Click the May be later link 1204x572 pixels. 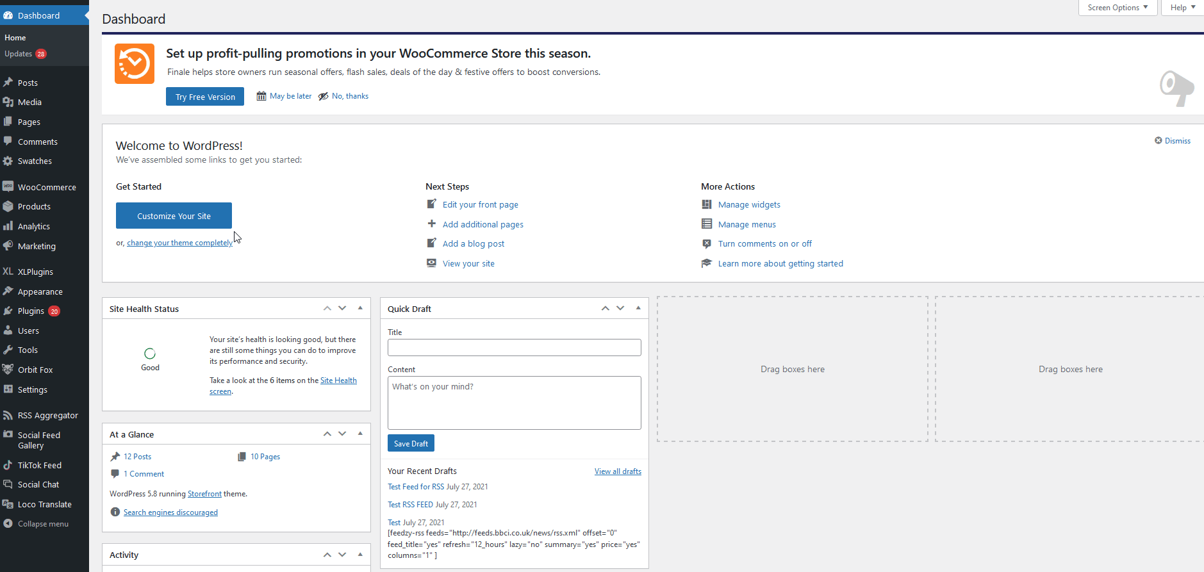pyautogui.click(x=290, y=96)
